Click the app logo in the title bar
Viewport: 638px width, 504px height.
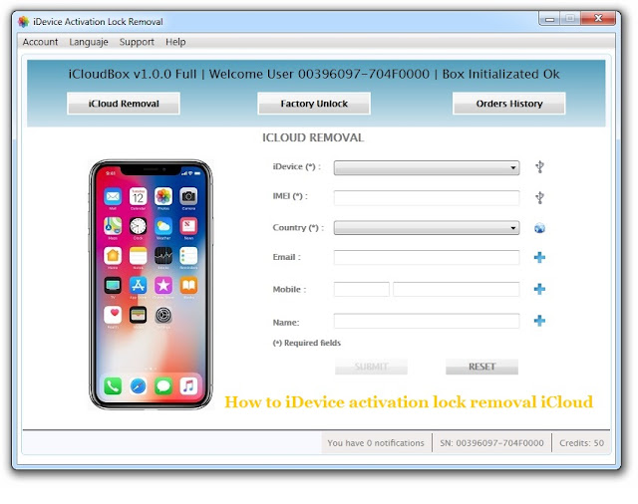click(x=24, y=22)
